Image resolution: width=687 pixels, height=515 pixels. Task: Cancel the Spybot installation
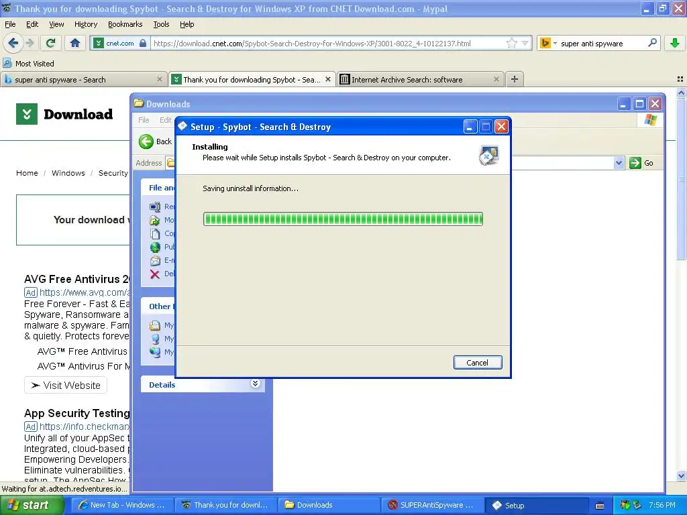(478, 363)
